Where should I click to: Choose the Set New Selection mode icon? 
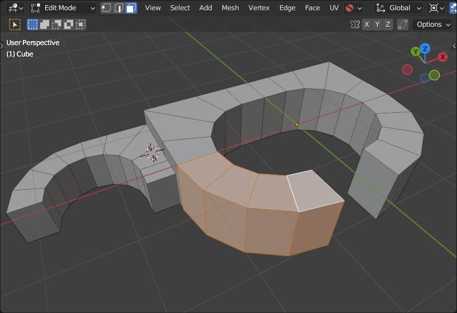pyautogui.click(x=33, y=25)
